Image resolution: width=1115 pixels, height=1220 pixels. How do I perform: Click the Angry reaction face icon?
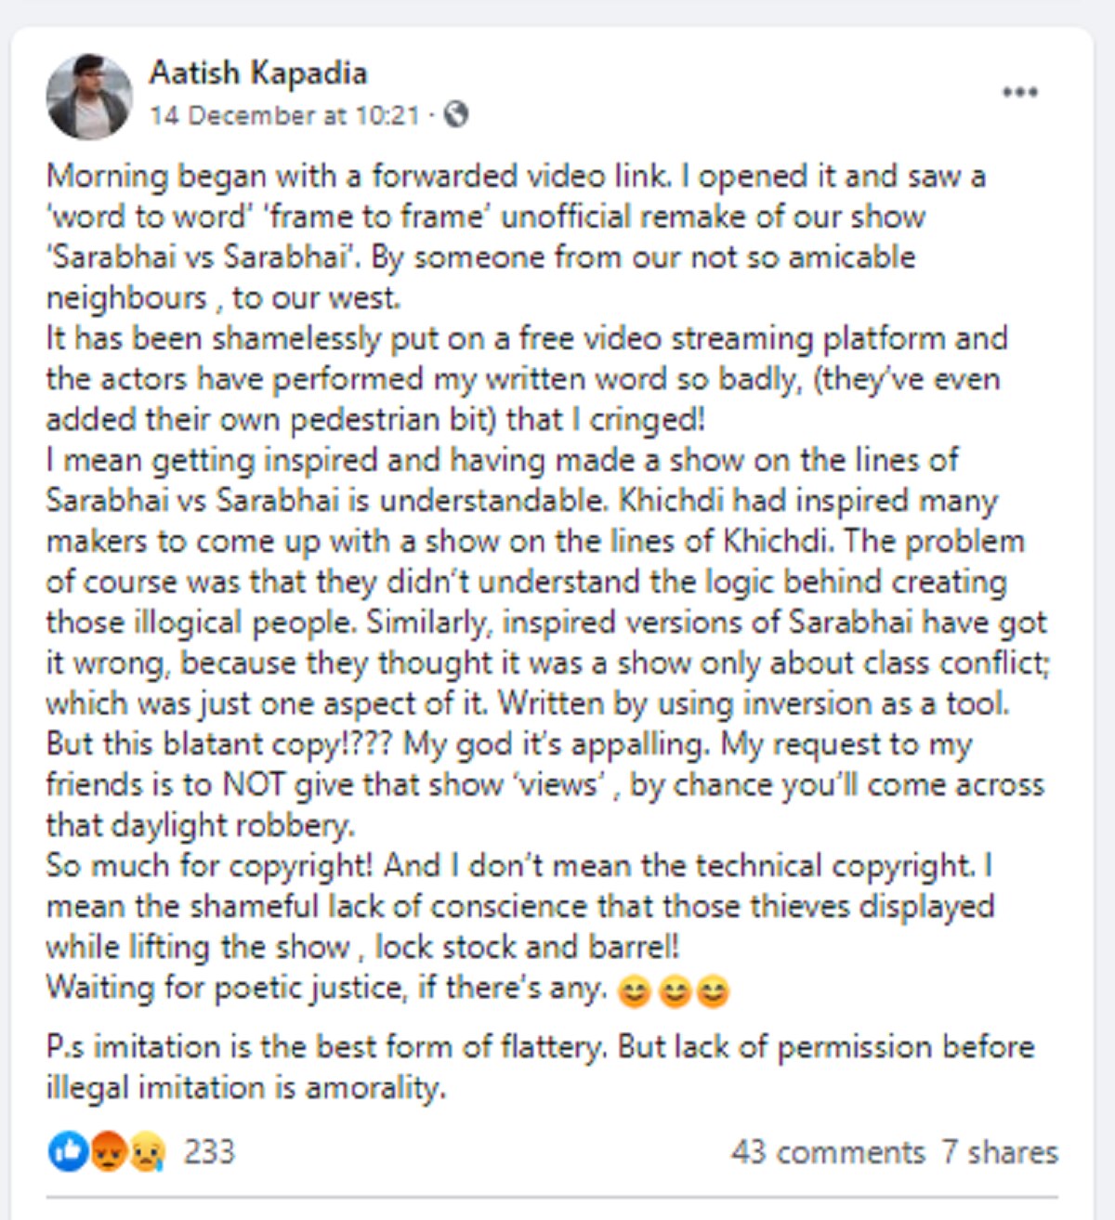[108, 1152]
